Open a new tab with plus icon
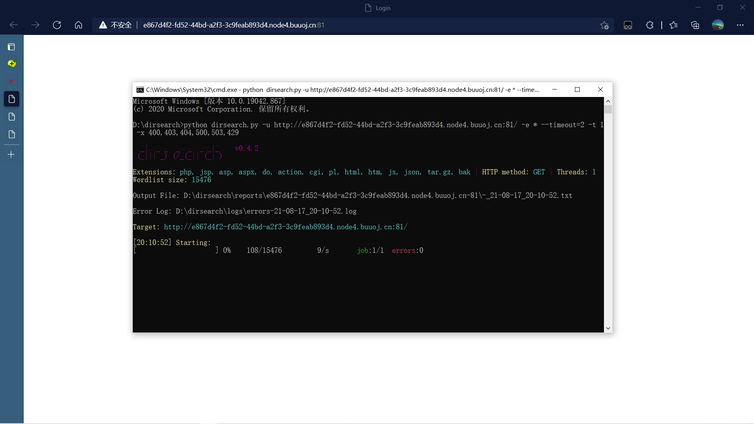Viewport: 754px width, 424px height. (x=11, y=155)
